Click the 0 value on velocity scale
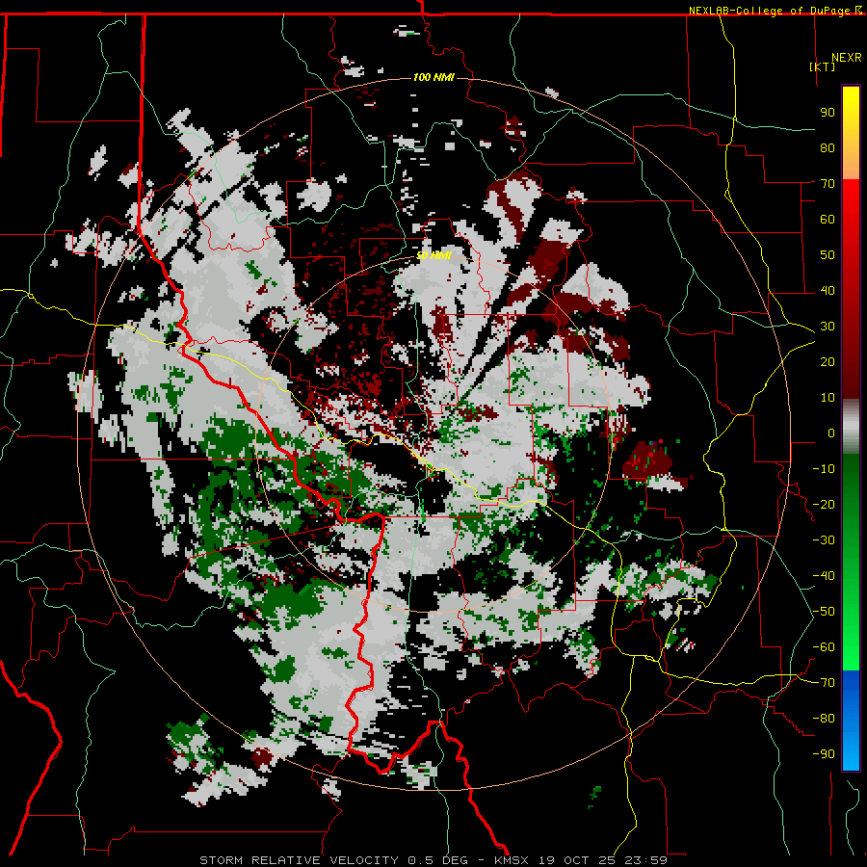The height and width of the screenshot is (867, 867). click(831, 433)
